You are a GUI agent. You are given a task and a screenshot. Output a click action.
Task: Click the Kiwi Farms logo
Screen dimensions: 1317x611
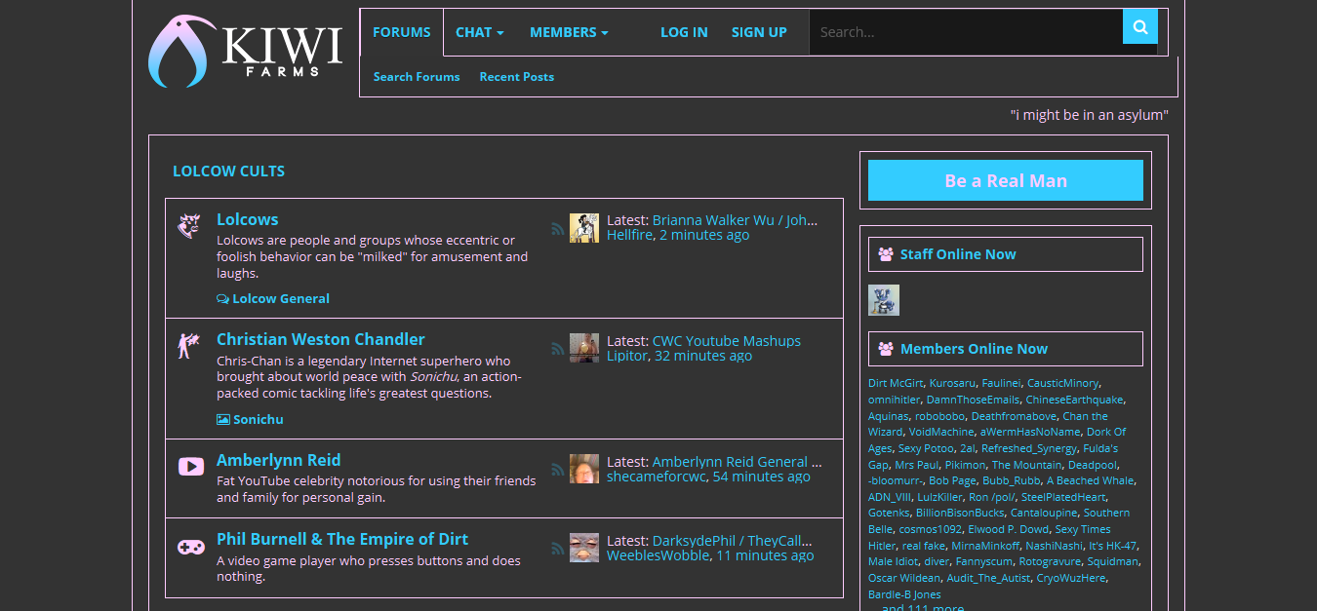pyautogui.click(x=245, y=52)
